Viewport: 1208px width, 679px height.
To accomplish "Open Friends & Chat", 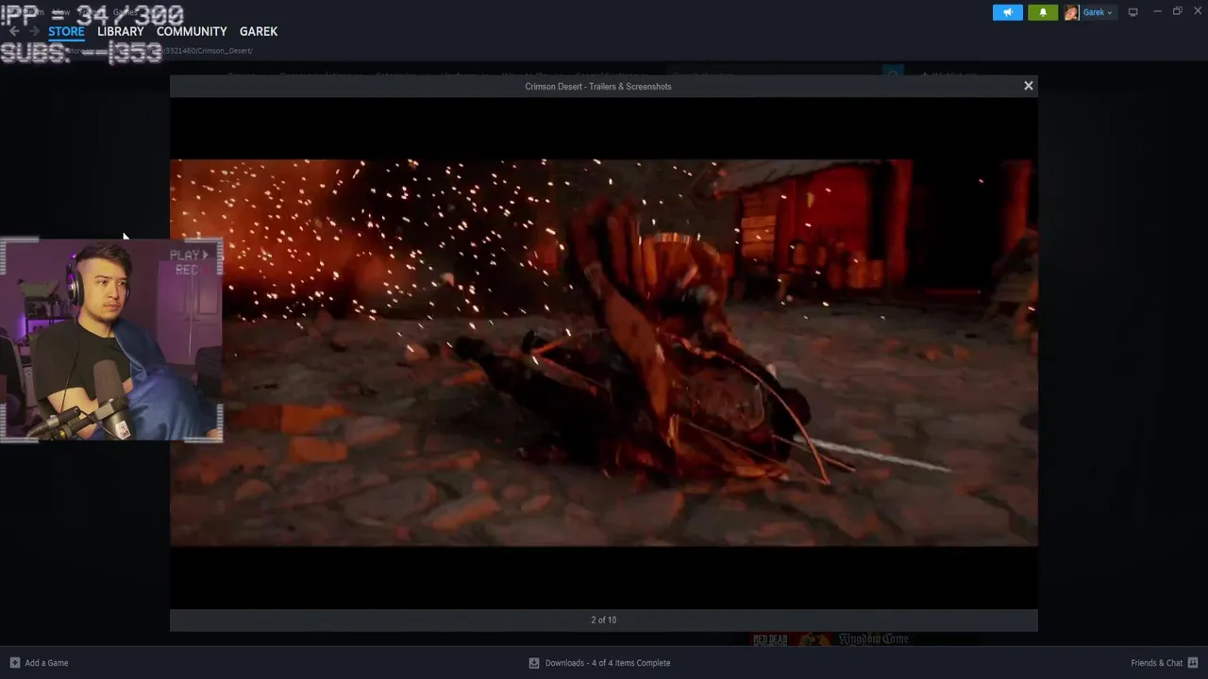I will (1157, 663).
